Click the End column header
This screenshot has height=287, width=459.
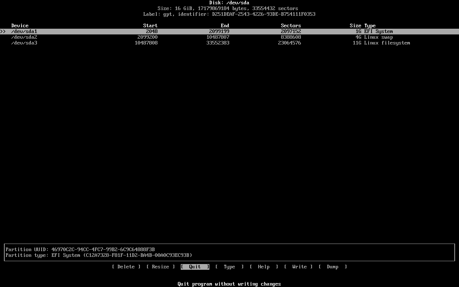click(x=225, y=25)
